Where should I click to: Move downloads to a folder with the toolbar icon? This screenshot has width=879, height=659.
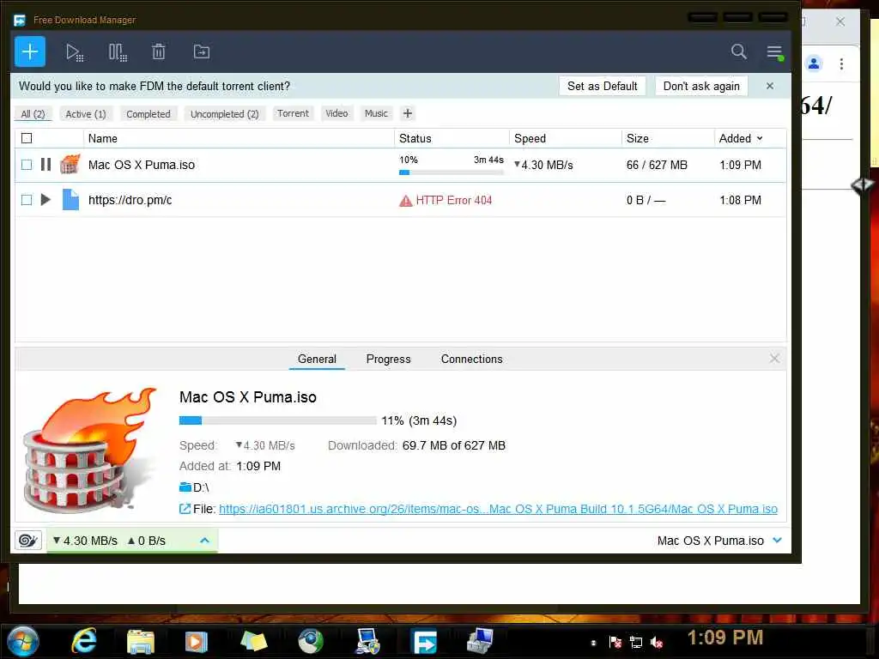coord(201,51)
